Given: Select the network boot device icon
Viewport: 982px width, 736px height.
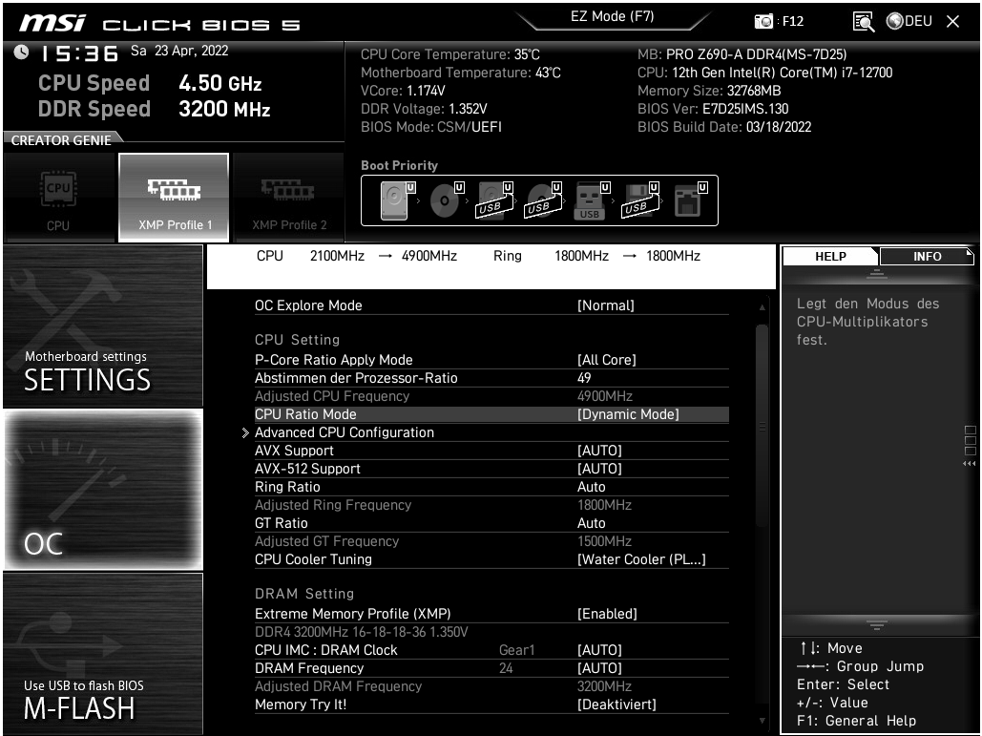Looking at the screenshot, I should [x=690, y=200].
